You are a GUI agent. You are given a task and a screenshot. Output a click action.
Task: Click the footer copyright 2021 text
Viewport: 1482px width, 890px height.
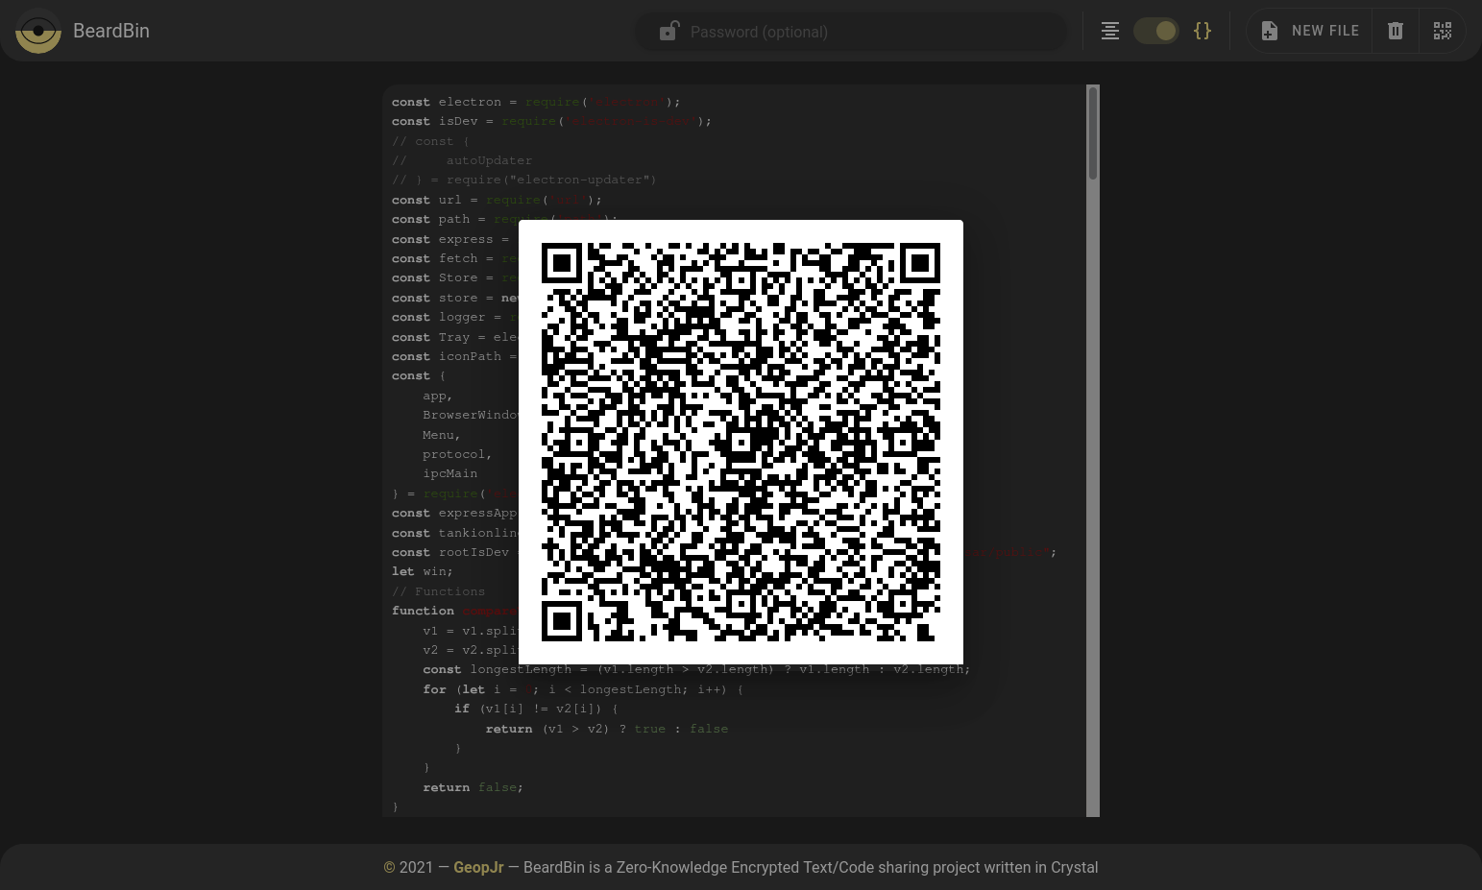(408, 867)
